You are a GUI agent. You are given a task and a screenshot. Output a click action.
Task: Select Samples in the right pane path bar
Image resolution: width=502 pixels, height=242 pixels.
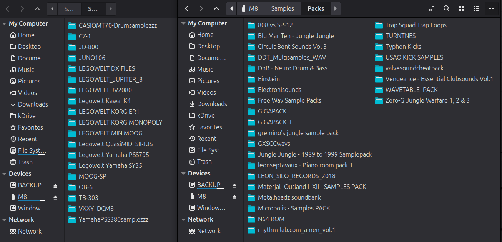point(283,8)
